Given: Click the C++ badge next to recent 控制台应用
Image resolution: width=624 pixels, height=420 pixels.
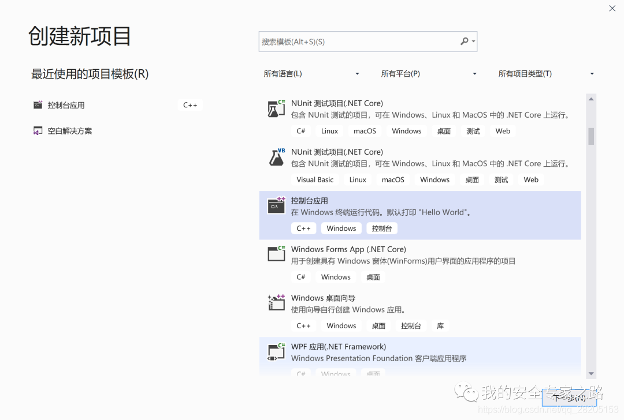Looking at the screenshot, I should point(190,106).
